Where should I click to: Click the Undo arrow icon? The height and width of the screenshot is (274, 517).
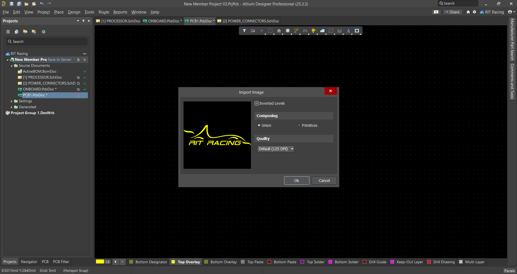click(x=42, y=4)
